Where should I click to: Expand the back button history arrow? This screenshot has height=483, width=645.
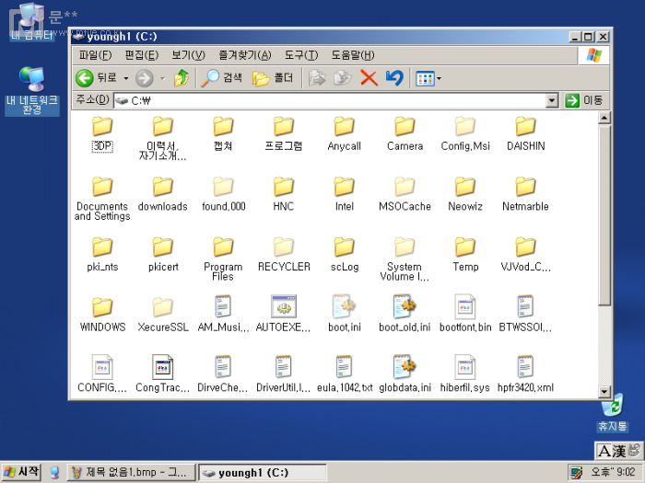pos(126,78)
